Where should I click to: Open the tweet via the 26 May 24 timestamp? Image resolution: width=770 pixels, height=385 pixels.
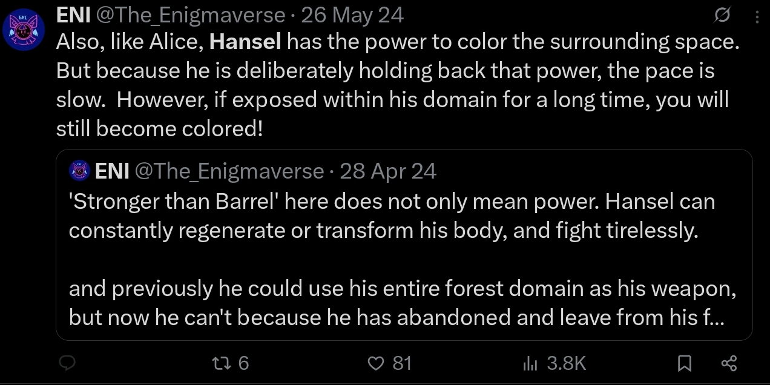click(x=352, y=15)
